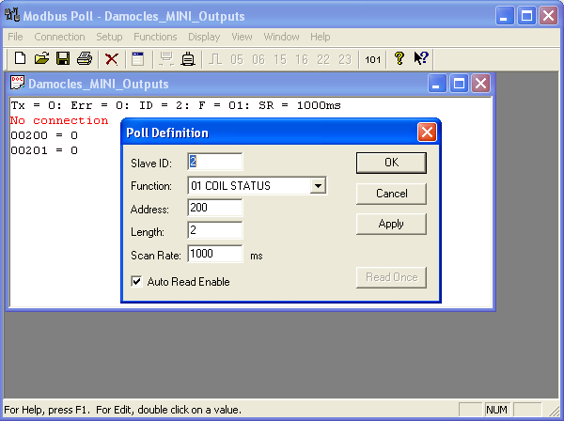This screenshot has width=564, height=421.
Task: Open the Window menu
Action: [x=281, y=37]
